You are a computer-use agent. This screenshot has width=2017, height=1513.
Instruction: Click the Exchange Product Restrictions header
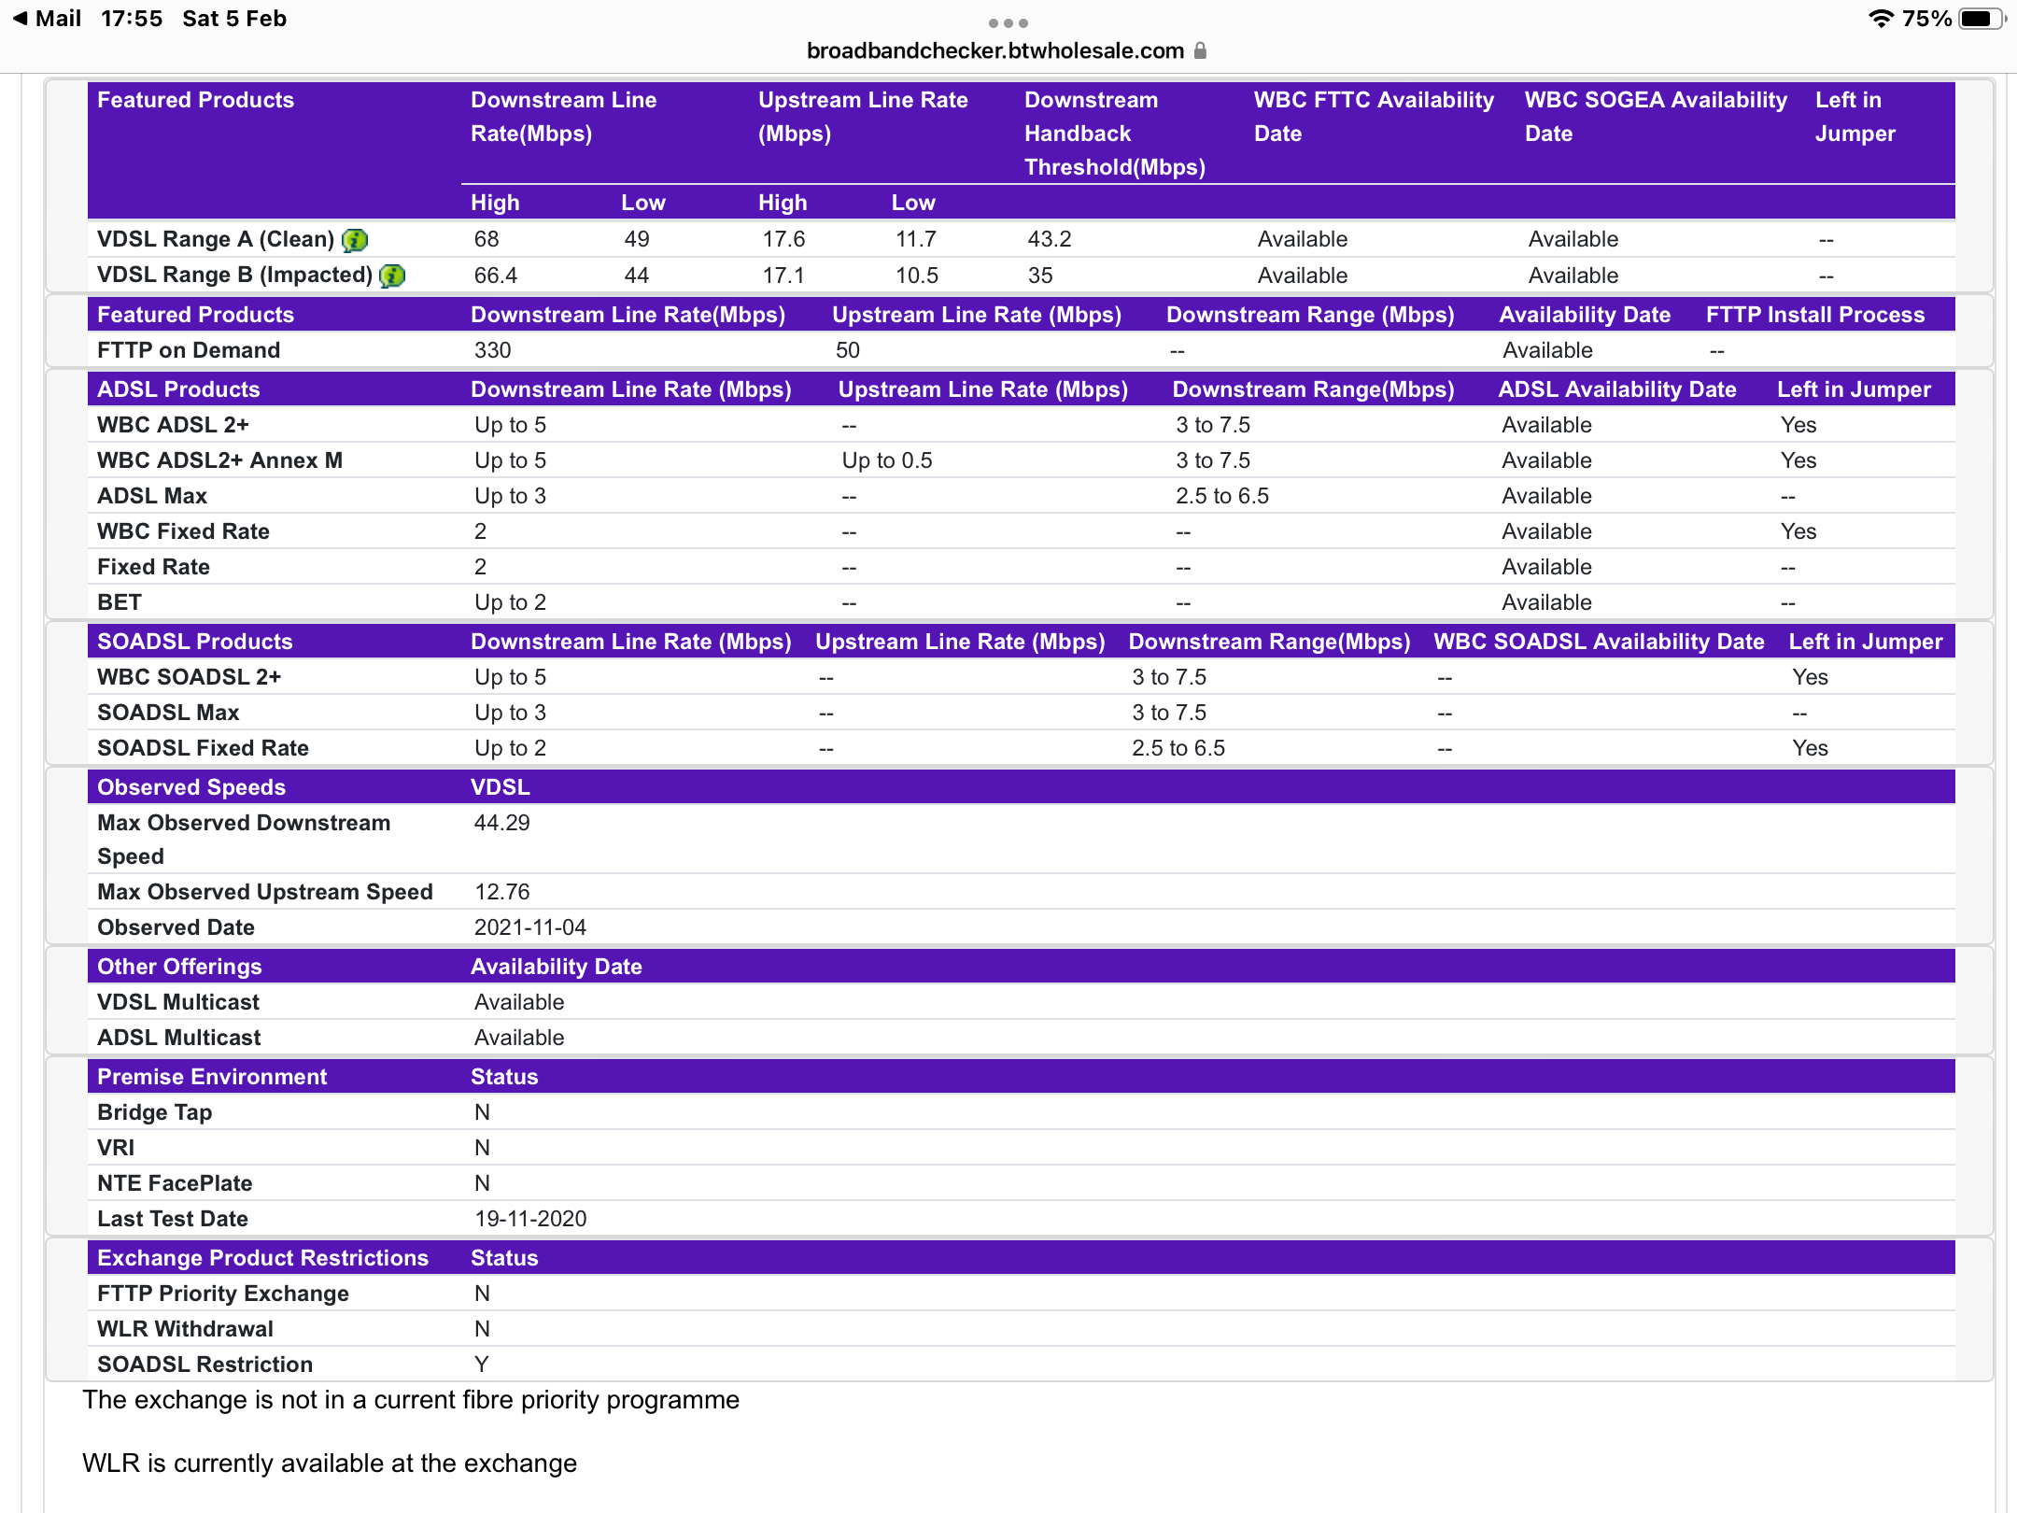coord(262,1258)
